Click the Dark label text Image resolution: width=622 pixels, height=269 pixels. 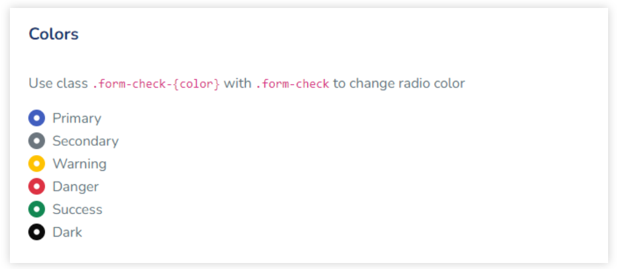coord(68,233)
